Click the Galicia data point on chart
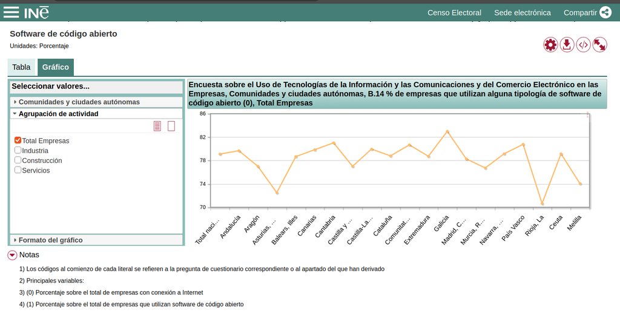Image resolution: width=620 pixels, height=316 pixels. coord(447,132)
